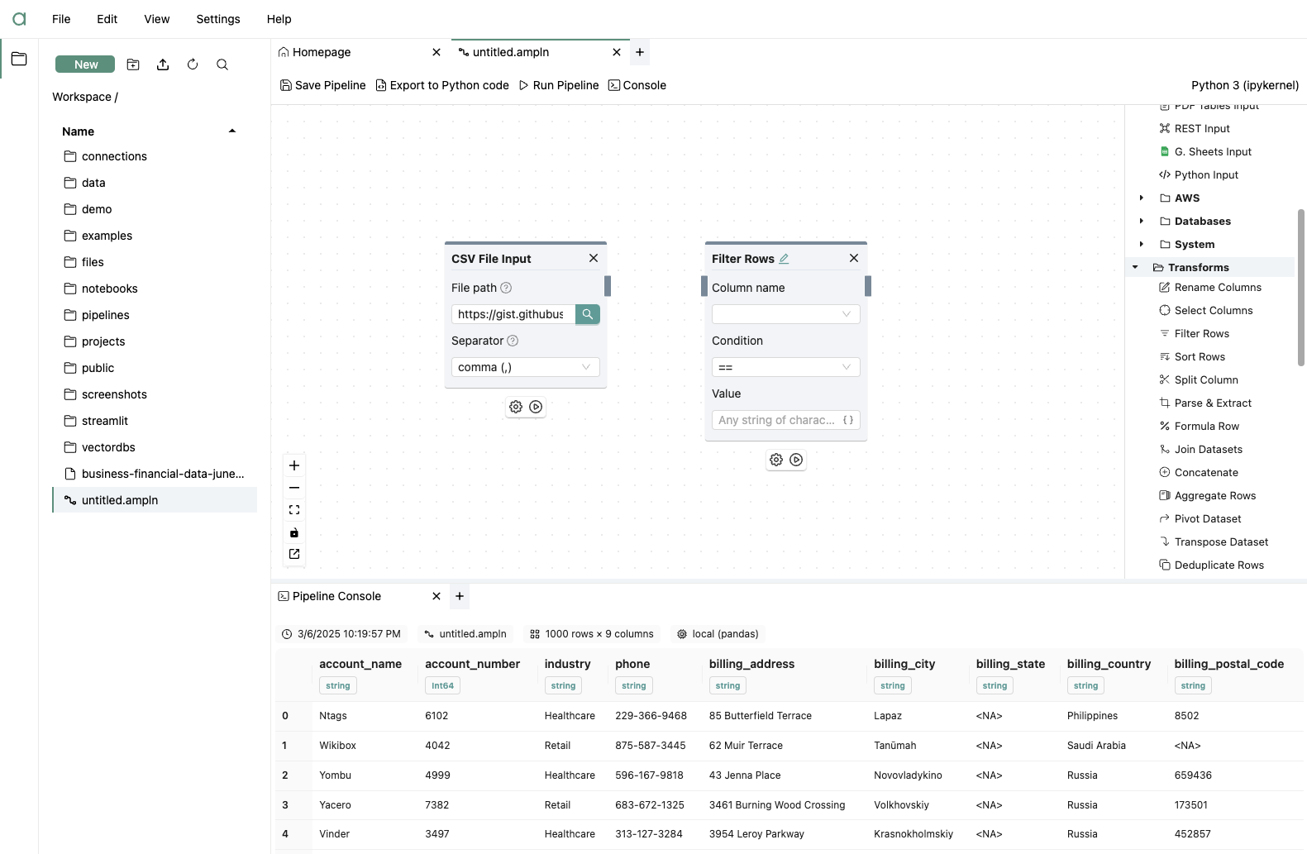Open settings gear under Filter Rows node

pyautogui.click(x=776, y=460)
